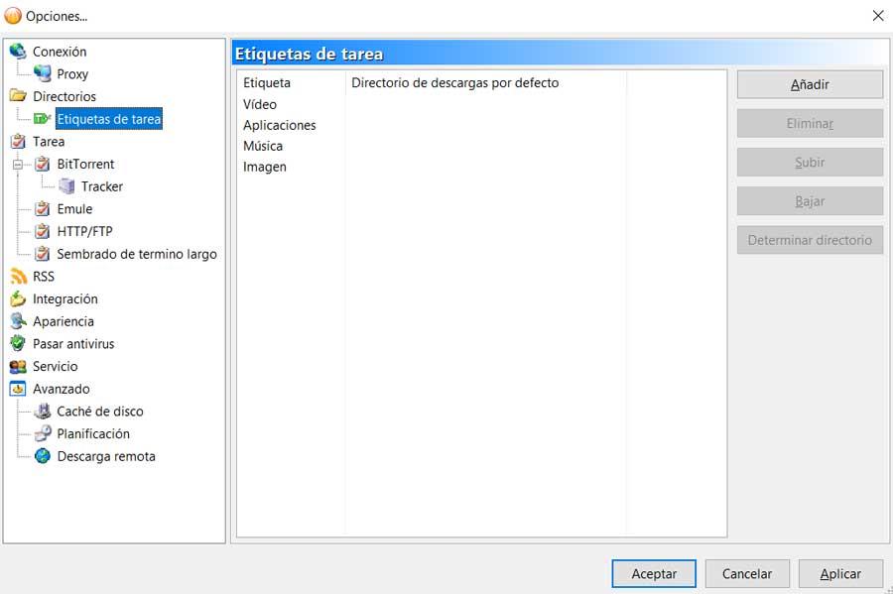Open the Conexión settings

point(60,52)
